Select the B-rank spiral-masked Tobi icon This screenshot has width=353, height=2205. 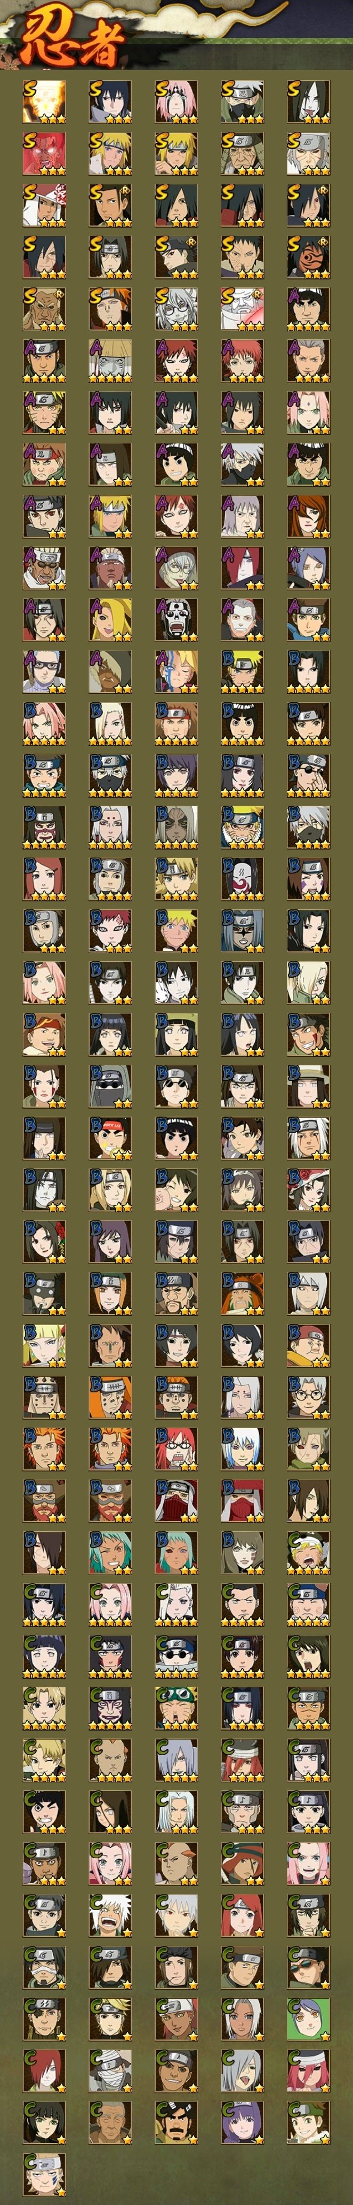(x=243, y=879)
